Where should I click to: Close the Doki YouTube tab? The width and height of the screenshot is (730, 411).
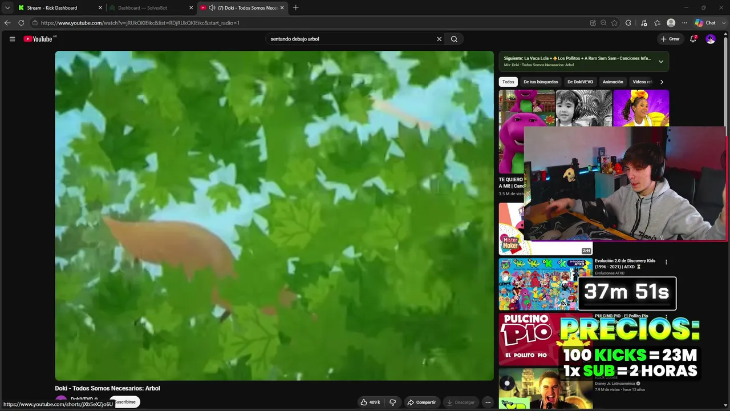tap(282, 7)
